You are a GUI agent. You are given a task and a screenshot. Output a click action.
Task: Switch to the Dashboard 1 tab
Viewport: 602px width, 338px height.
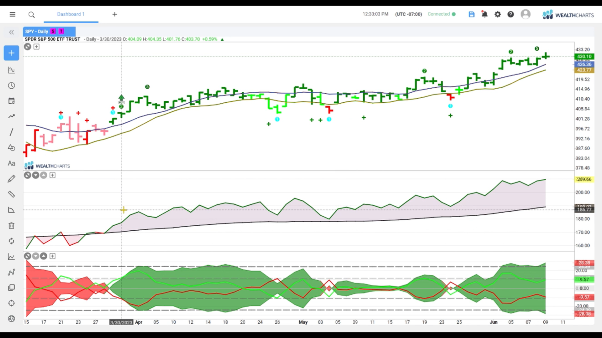71,14
